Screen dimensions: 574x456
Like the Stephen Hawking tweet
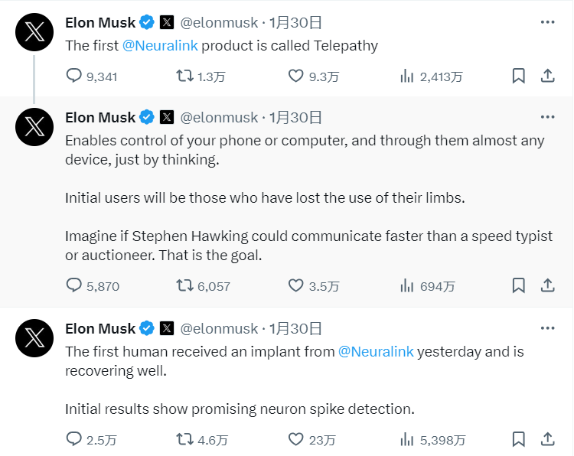tap(296, 286)
